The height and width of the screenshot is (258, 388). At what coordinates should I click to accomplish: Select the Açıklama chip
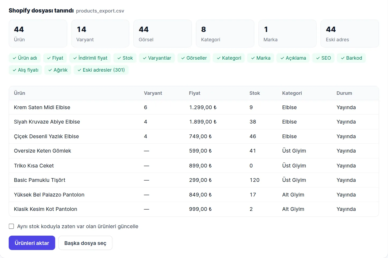tap(293, 58)
